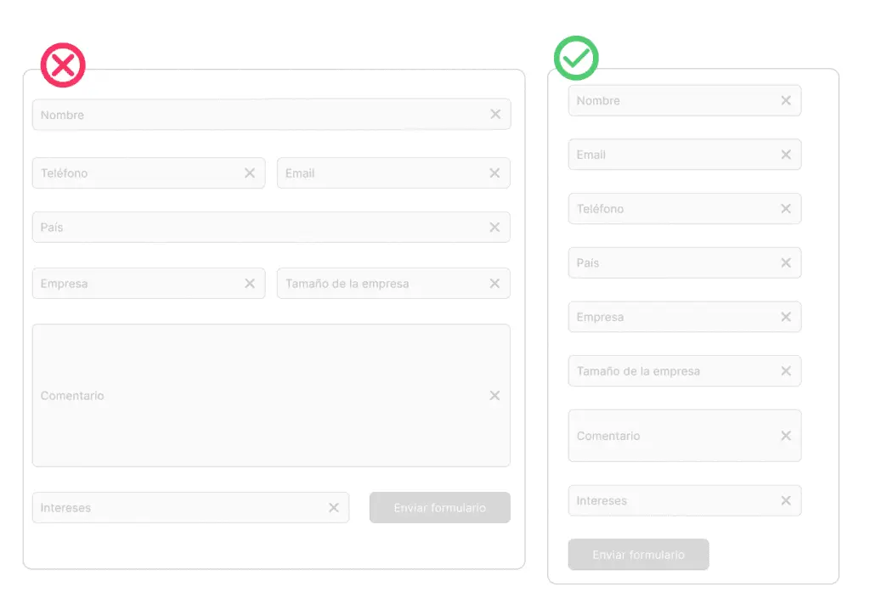The height and width of the screenshot is (615, 870).
Task: Clear the Comentario field on the right form
Action: point(785,436)
